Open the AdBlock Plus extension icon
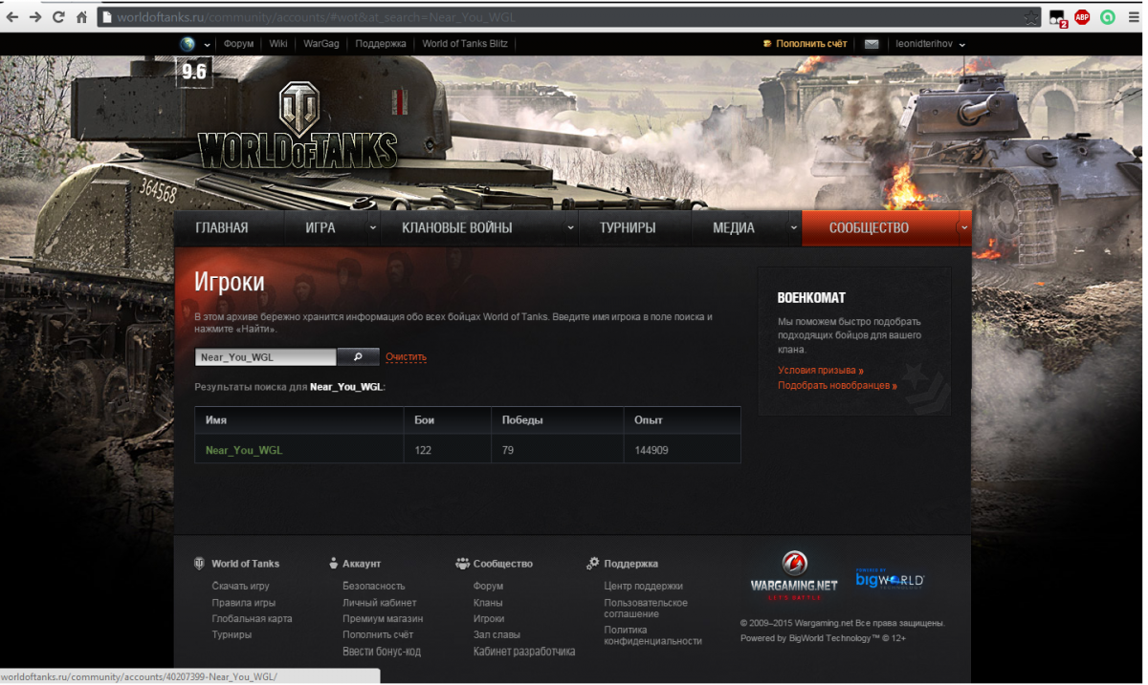Screen dimensions: 1148x685 pyautogui.click(x=1082, y=17)
